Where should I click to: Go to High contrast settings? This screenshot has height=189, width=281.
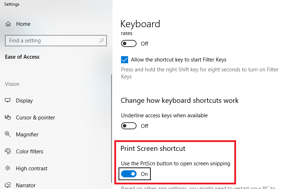pyautogui.click(x=31, y=169)
